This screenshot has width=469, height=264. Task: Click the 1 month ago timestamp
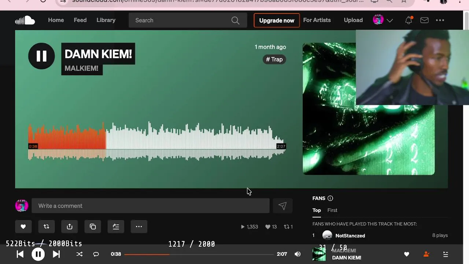(x=270, y=47)
